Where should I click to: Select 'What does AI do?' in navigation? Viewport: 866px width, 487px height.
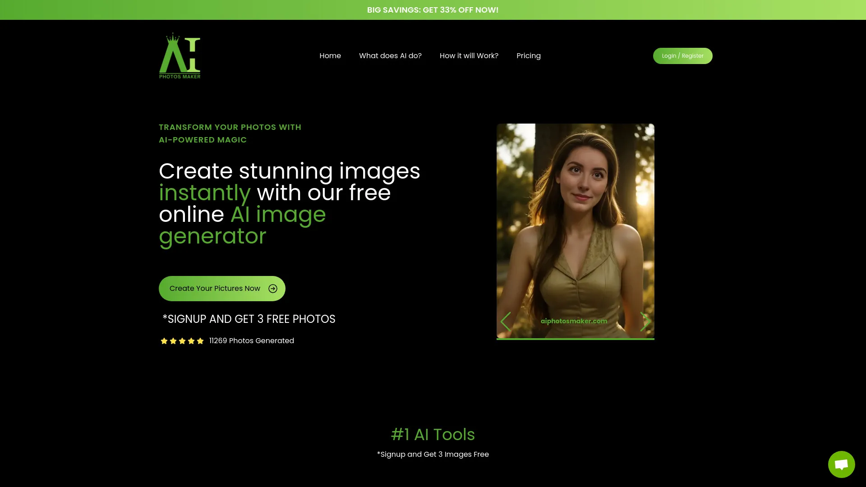tap(390, 55)
